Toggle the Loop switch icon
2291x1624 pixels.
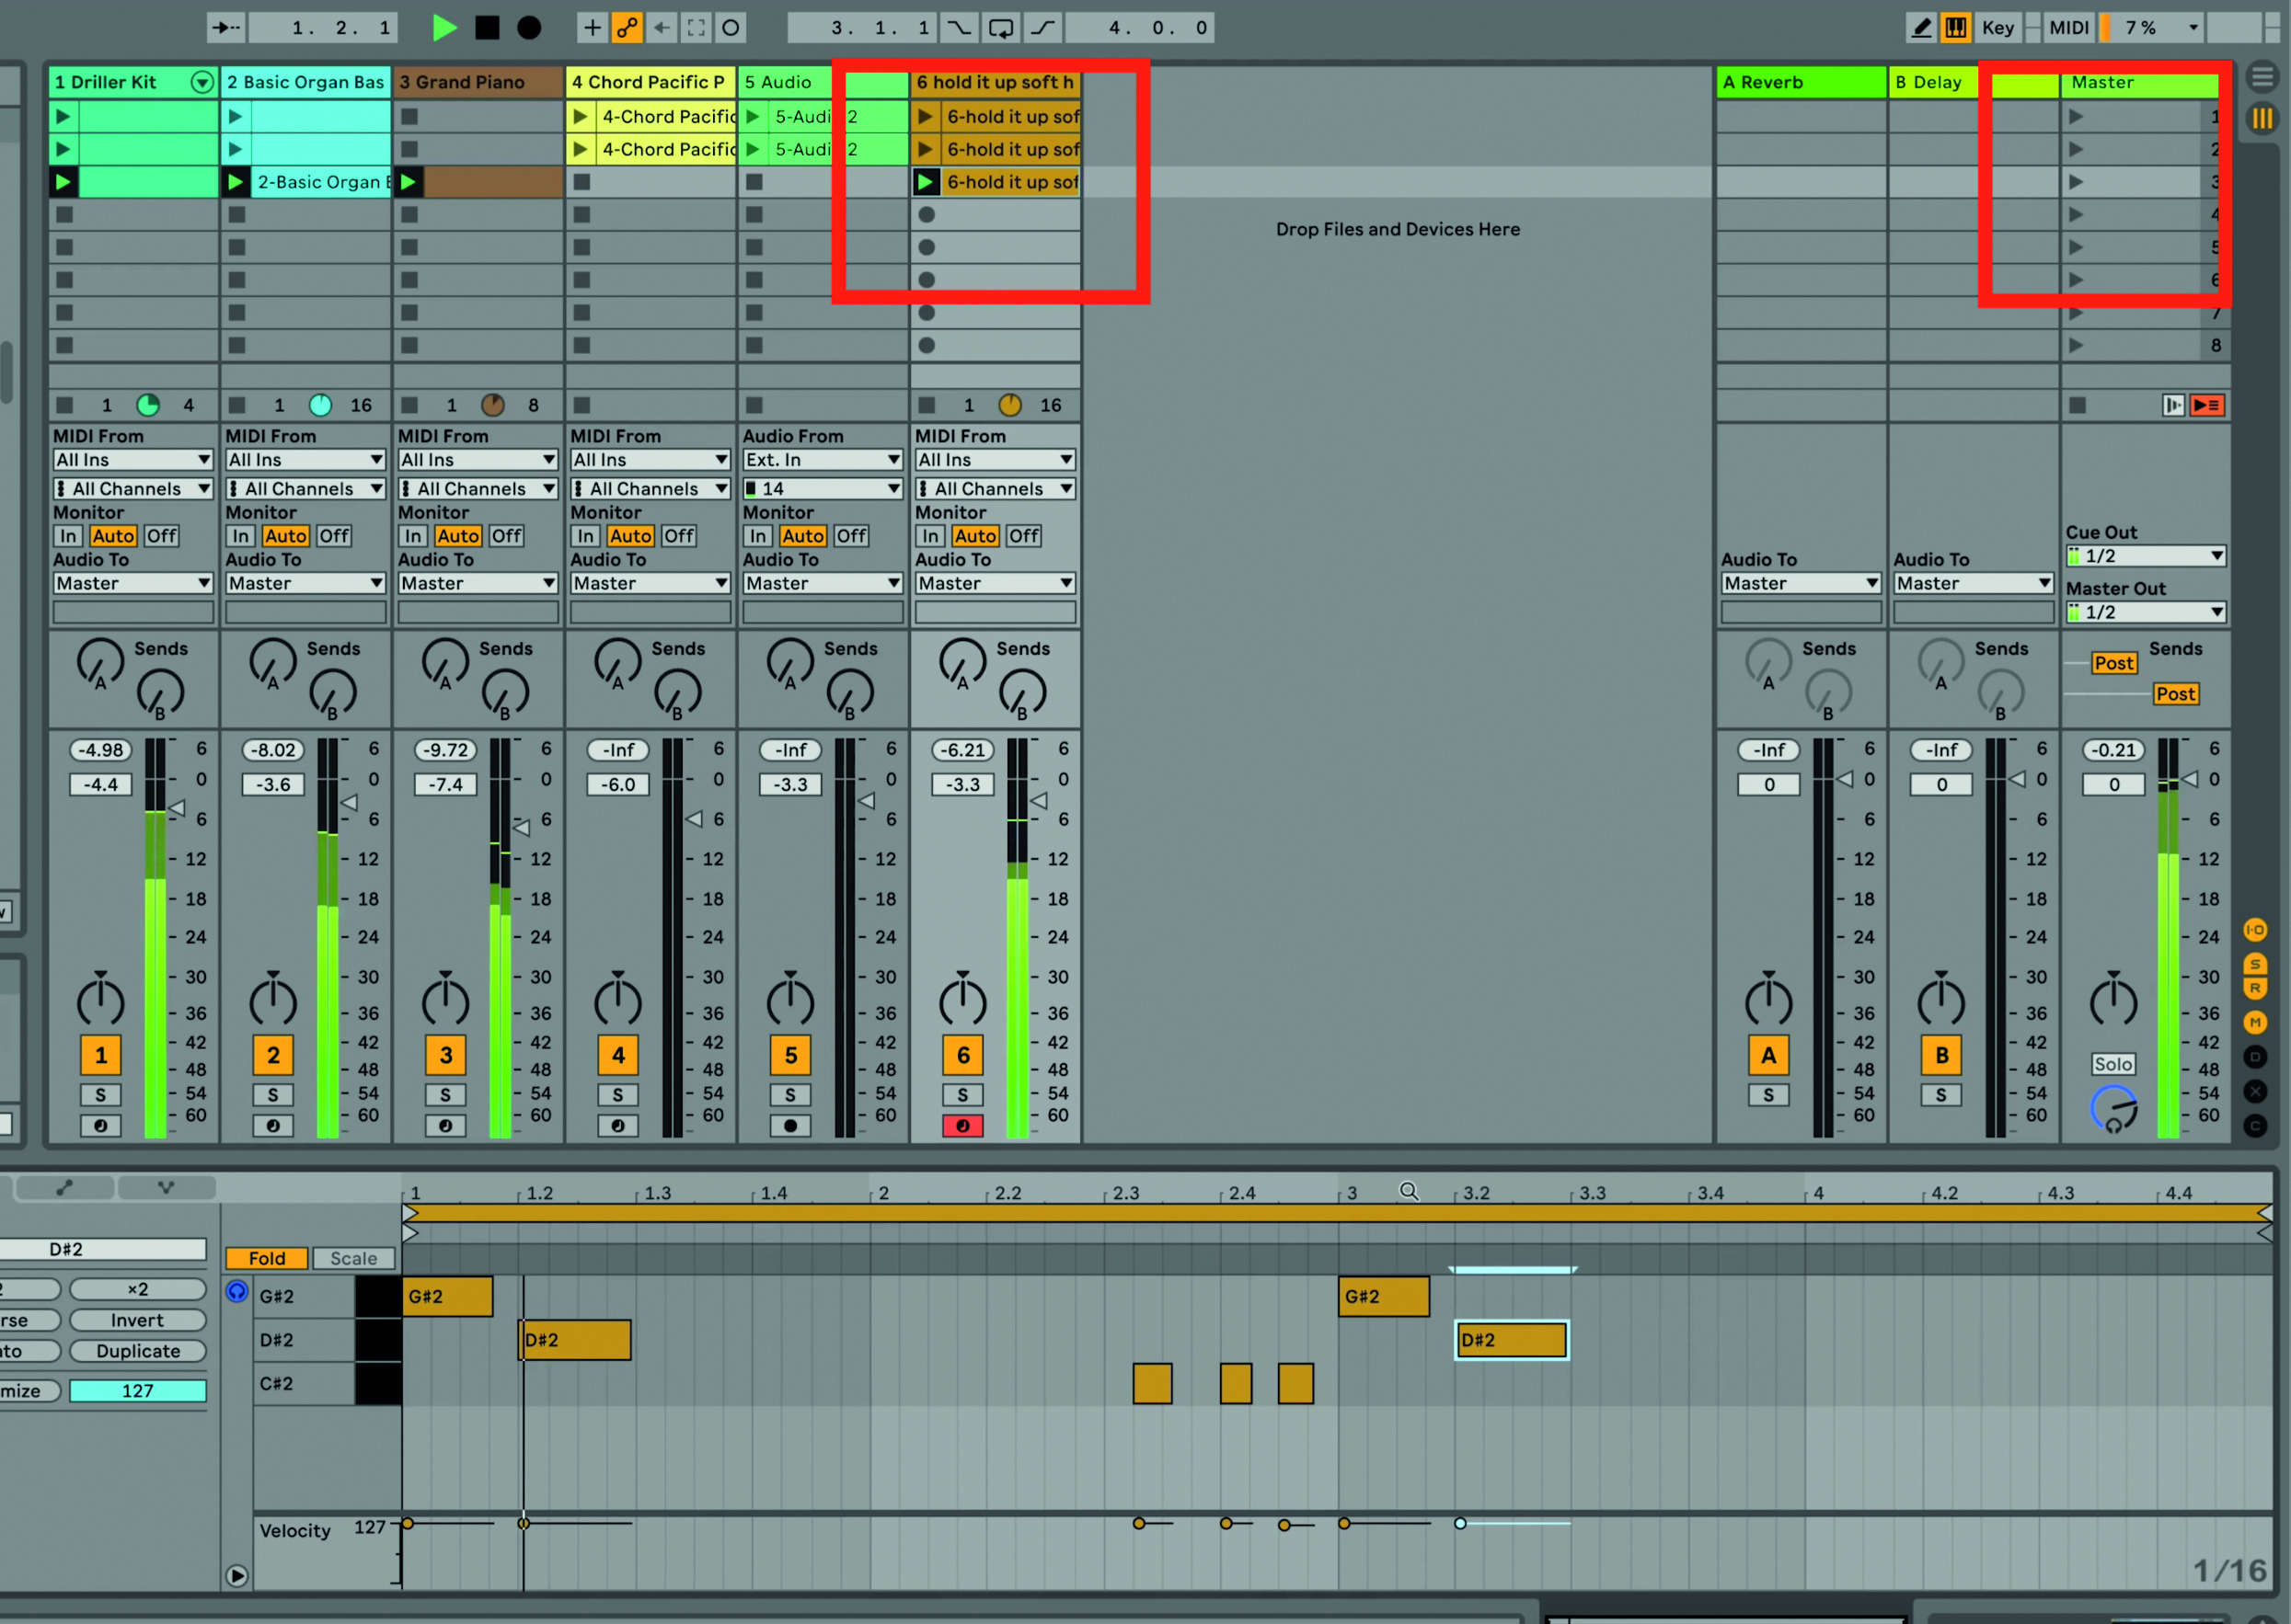(1000, 28)
